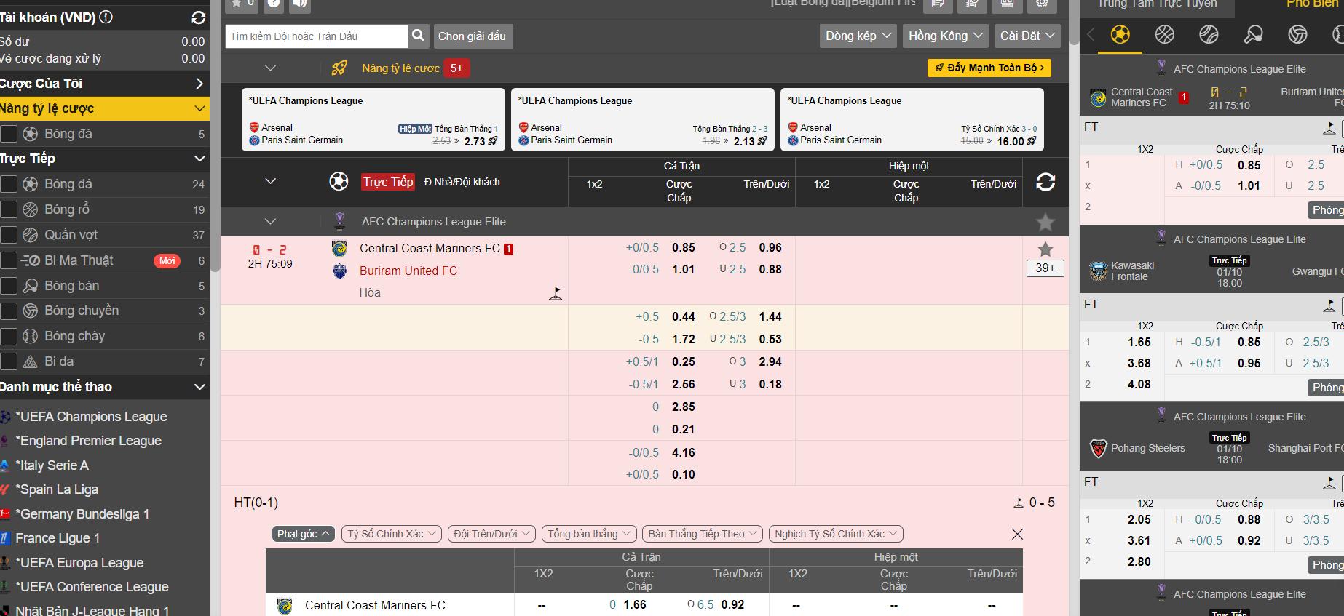
Task: Open *England Premier League in sports list
Action: point(88,441)
